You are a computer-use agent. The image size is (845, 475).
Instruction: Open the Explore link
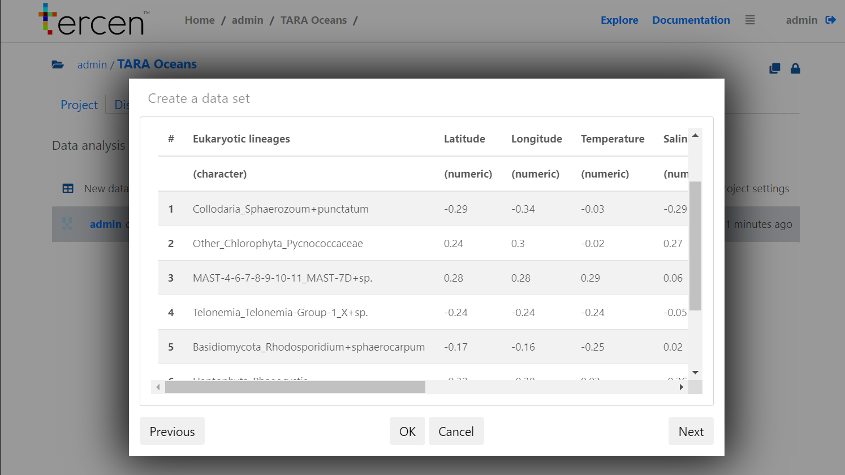tap(619, 20)
